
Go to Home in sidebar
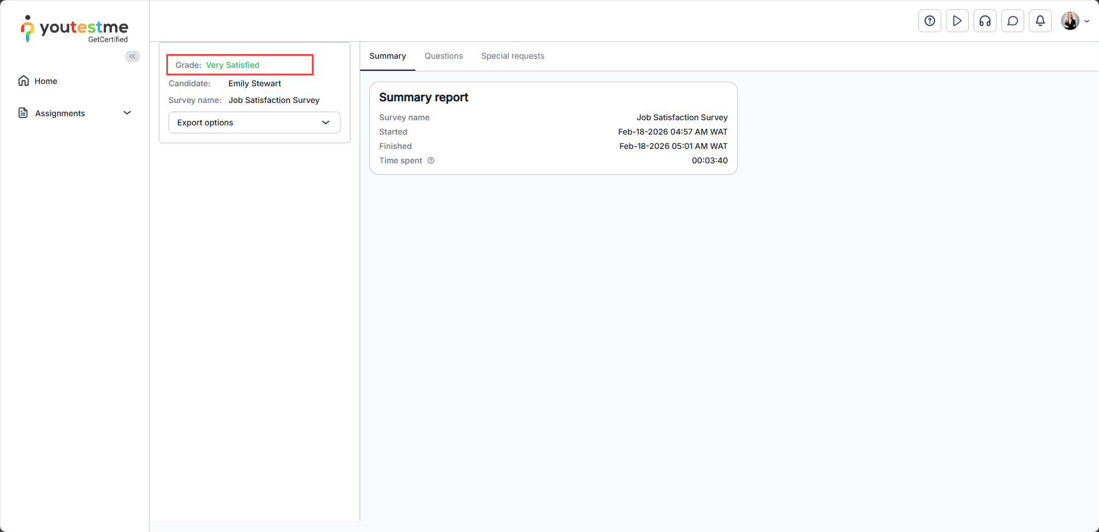pos(46,81)
